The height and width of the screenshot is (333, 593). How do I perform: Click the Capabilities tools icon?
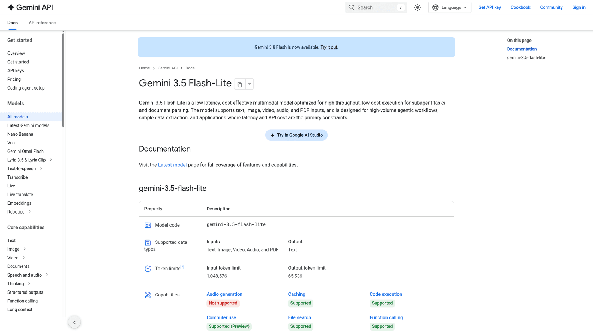pos(148,295)
